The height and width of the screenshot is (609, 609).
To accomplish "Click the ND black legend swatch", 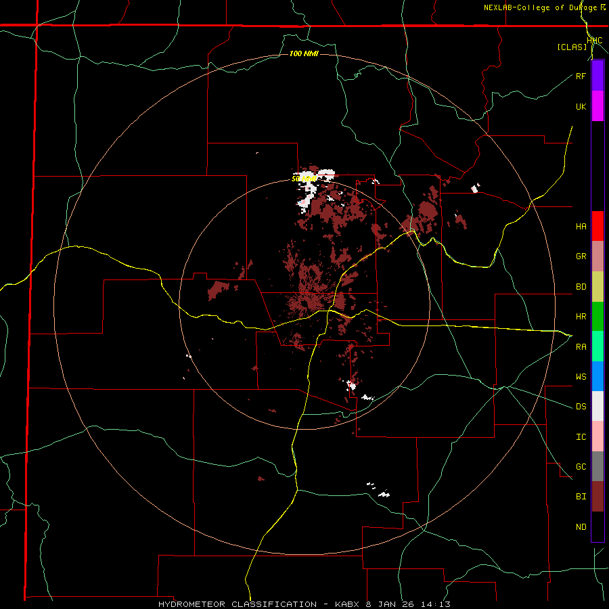I will click(597, 526).
